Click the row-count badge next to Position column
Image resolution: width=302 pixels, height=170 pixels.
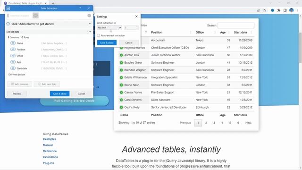13,50
